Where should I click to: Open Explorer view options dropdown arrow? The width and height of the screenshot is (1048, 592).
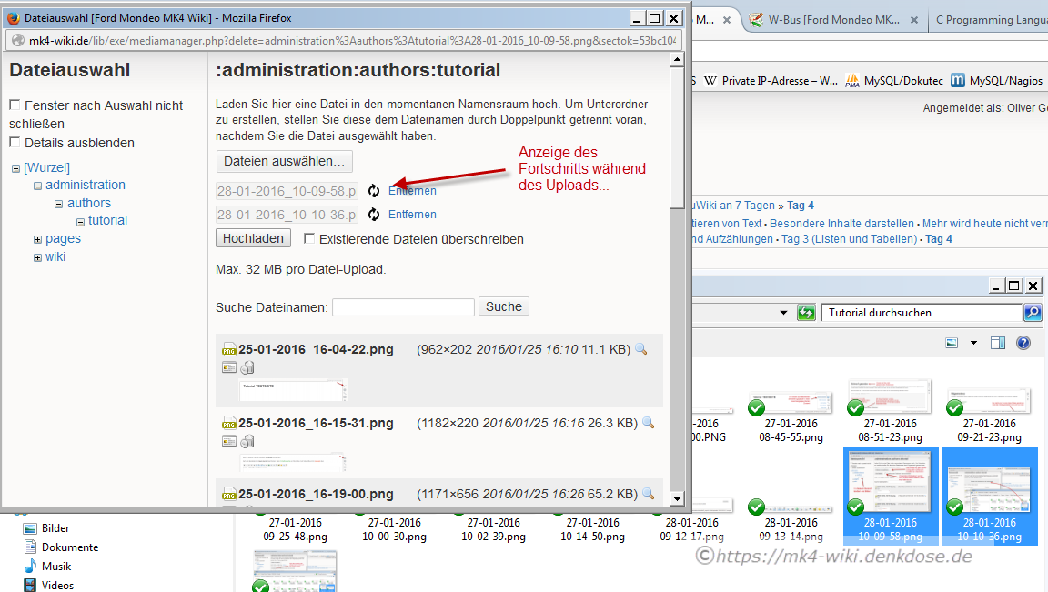click(x=972, y=343)
